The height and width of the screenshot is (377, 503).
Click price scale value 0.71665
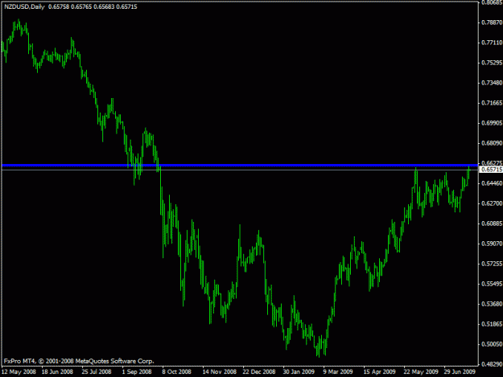(x=492, y=103)
